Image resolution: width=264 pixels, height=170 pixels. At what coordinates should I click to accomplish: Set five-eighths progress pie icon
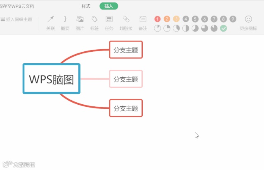click(x=195, y=28)
